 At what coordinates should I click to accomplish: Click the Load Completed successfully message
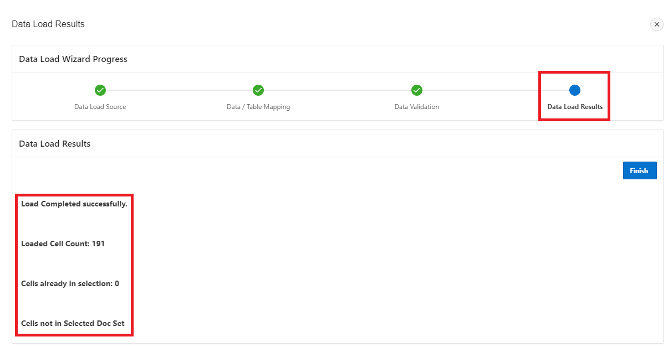click(74, 204)
